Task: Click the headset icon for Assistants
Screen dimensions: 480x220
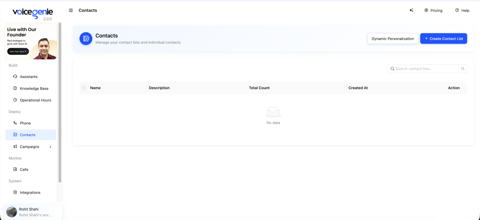Action: [15, 76]
